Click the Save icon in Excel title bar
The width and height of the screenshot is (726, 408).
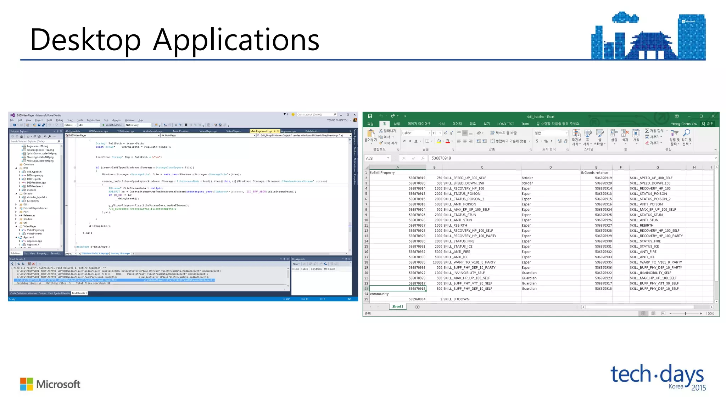click(x=370, y=116)
